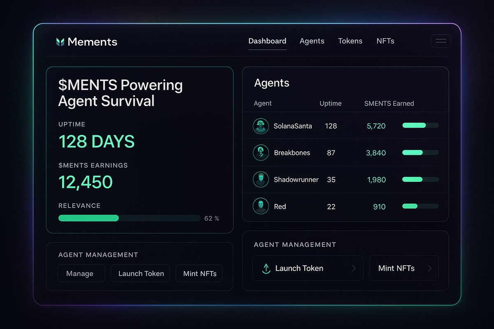This screenshot has height=329, width=494.
Task: Click the small Mint NFTs button on the left
Action: 199,273
